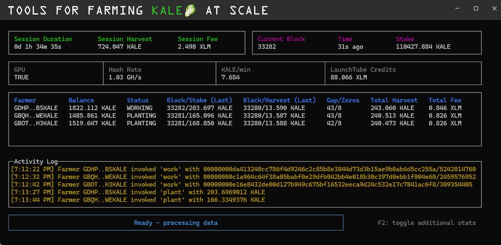Select the 7:12:22 PM work log entry
The width and height of the screenshot is (501, 245).
point(243,169)
